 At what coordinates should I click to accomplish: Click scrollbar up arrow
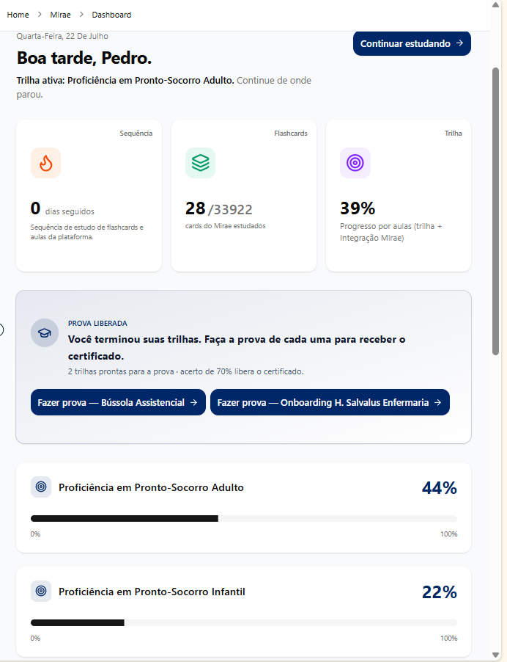click(495, 4)
